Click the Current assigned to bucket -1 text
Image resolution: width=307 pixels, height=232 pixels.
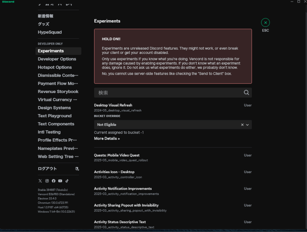coord(119,132)
